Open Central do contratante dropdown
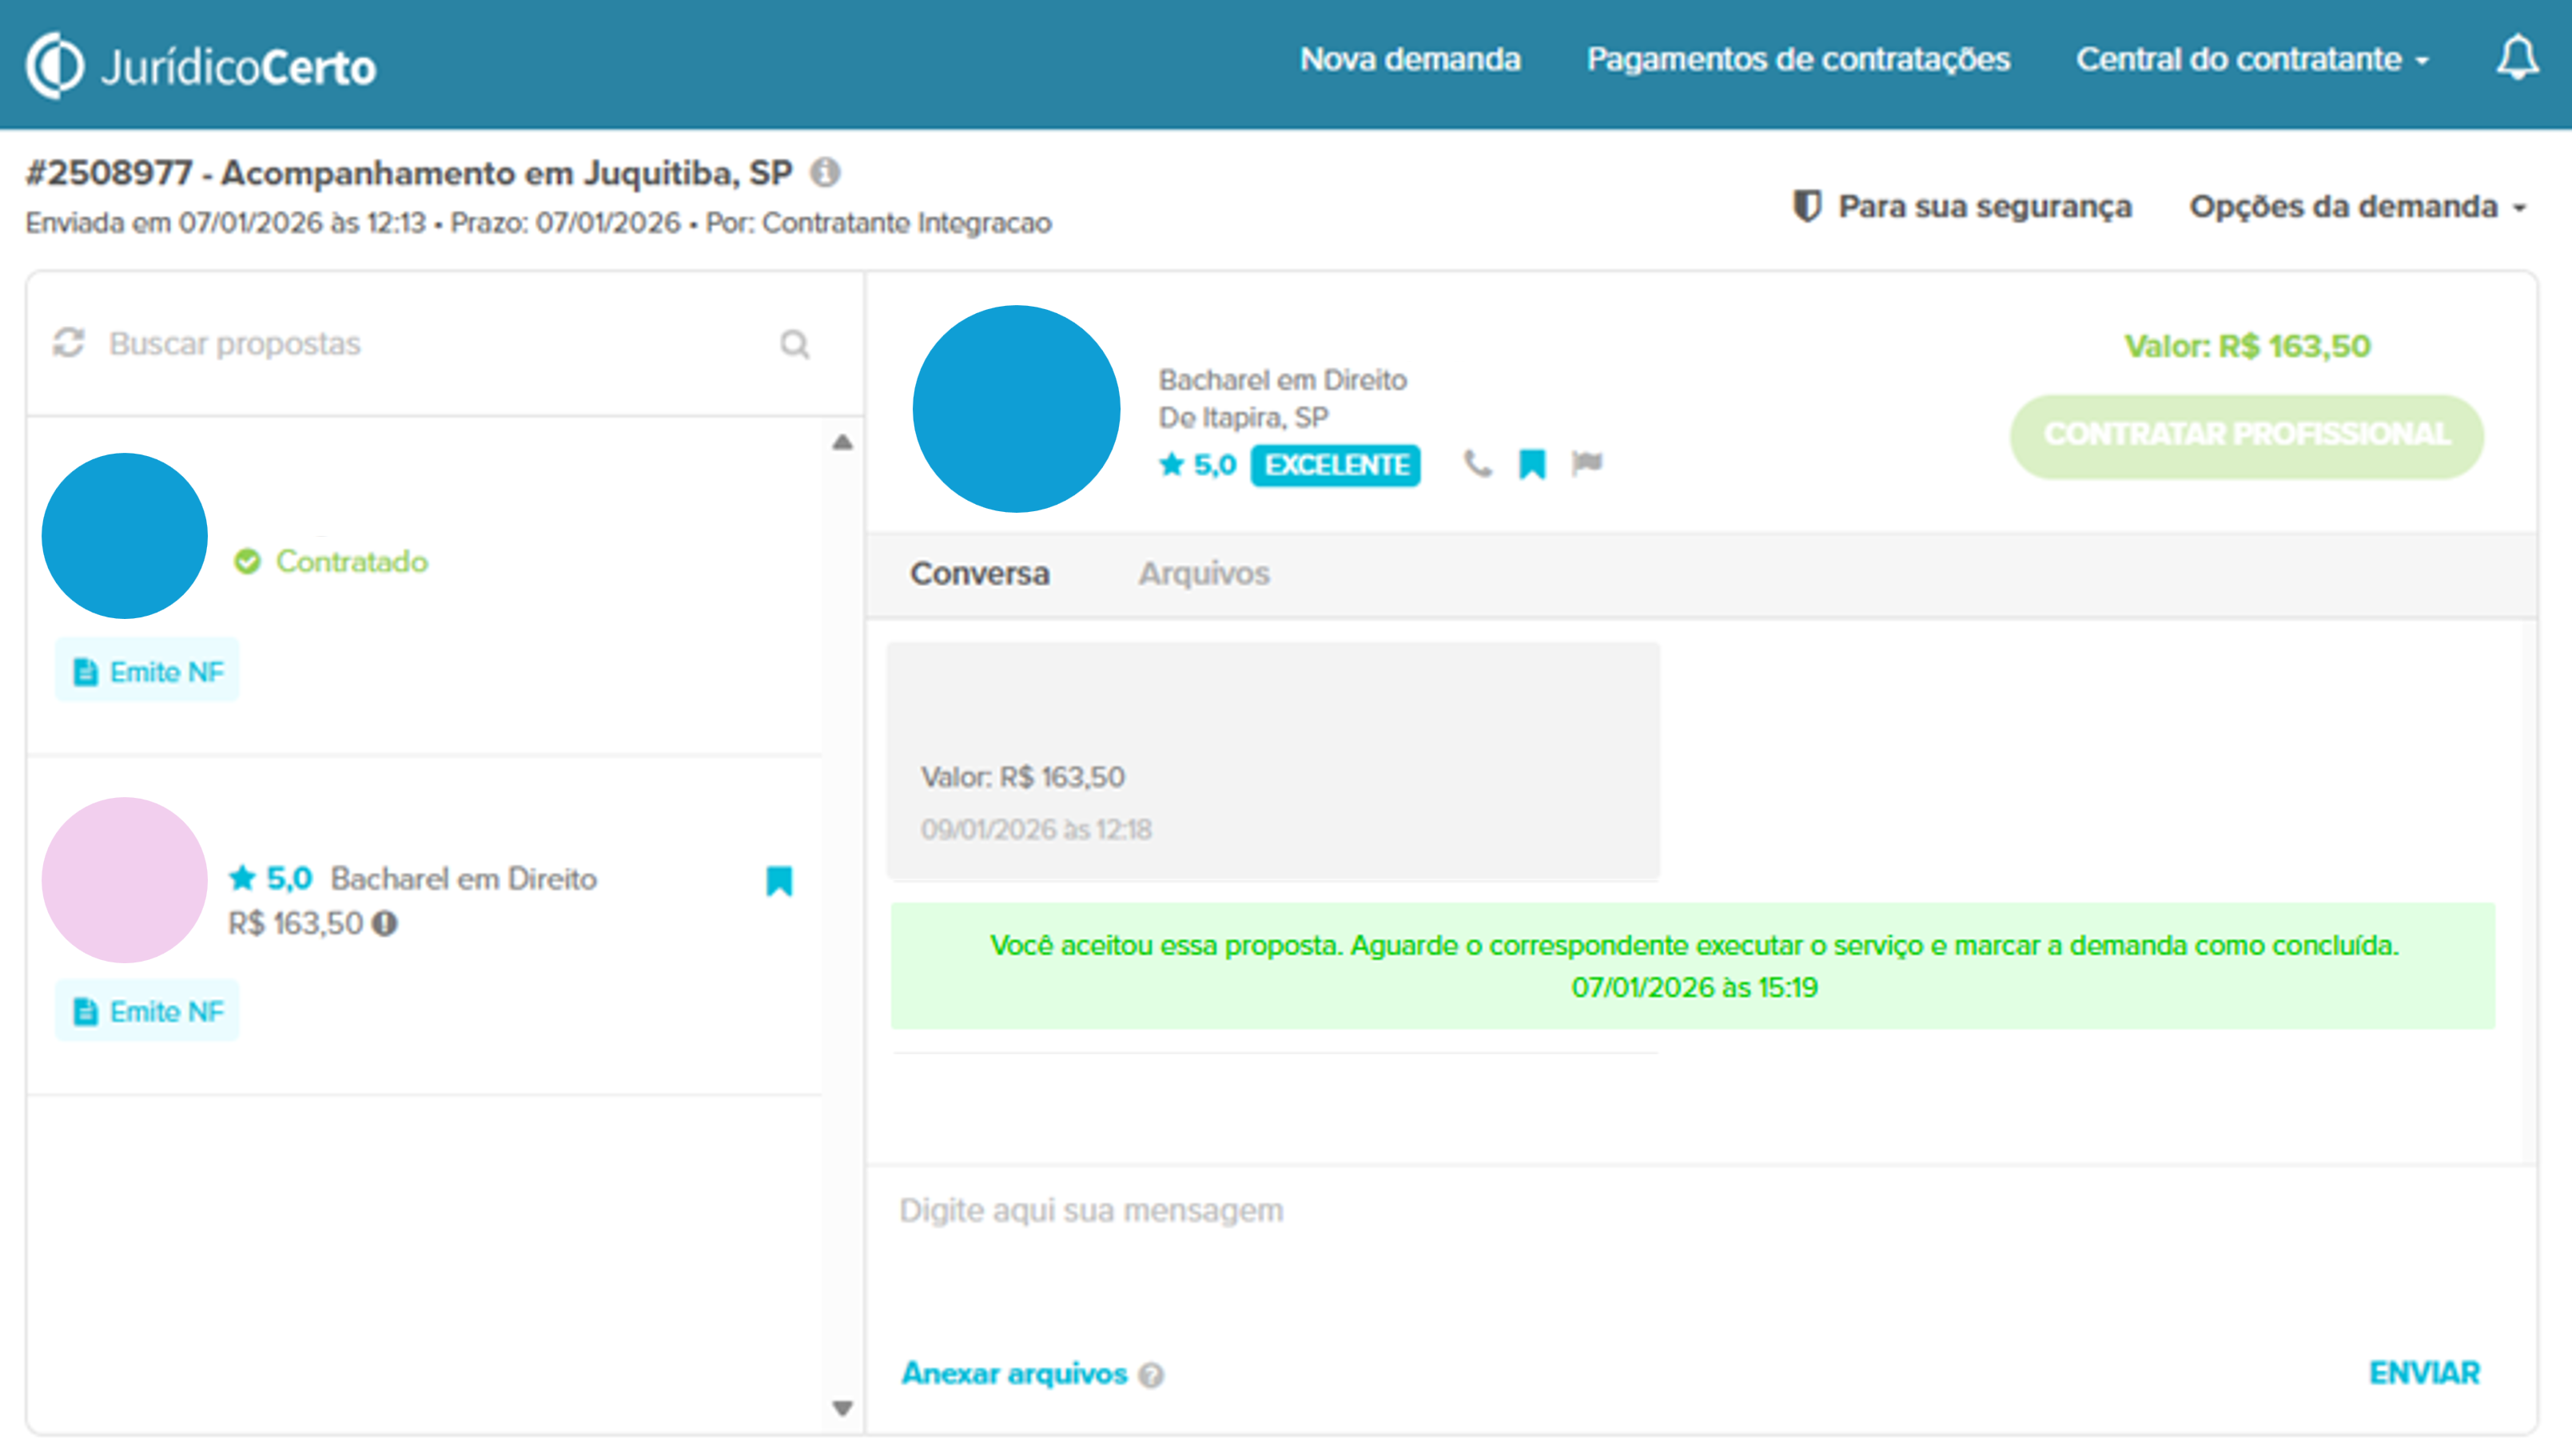2572x1456 pixels. pos(2251,60)
